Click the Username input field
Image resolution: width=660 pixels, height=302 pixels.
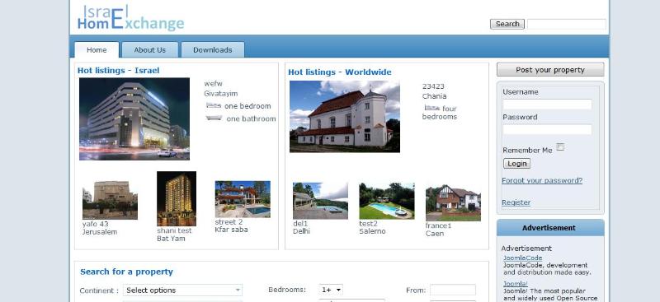547,105
